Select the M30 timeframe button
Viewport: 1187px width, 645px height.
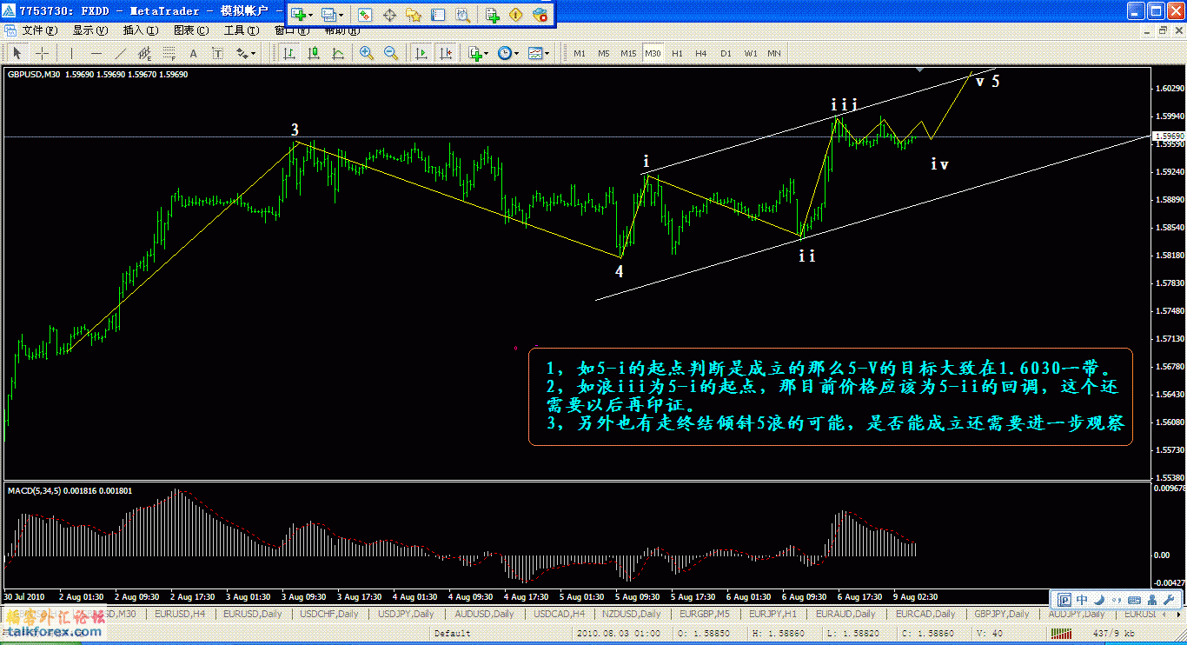point(653,53)
